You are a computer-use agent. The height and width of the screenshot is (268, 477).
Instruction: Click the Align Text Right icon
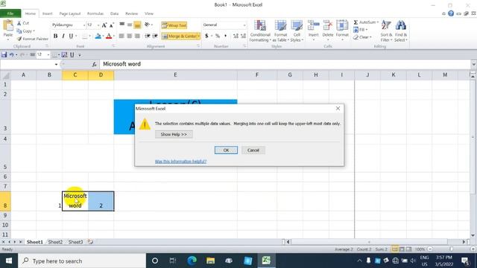[x=137, y=36]
